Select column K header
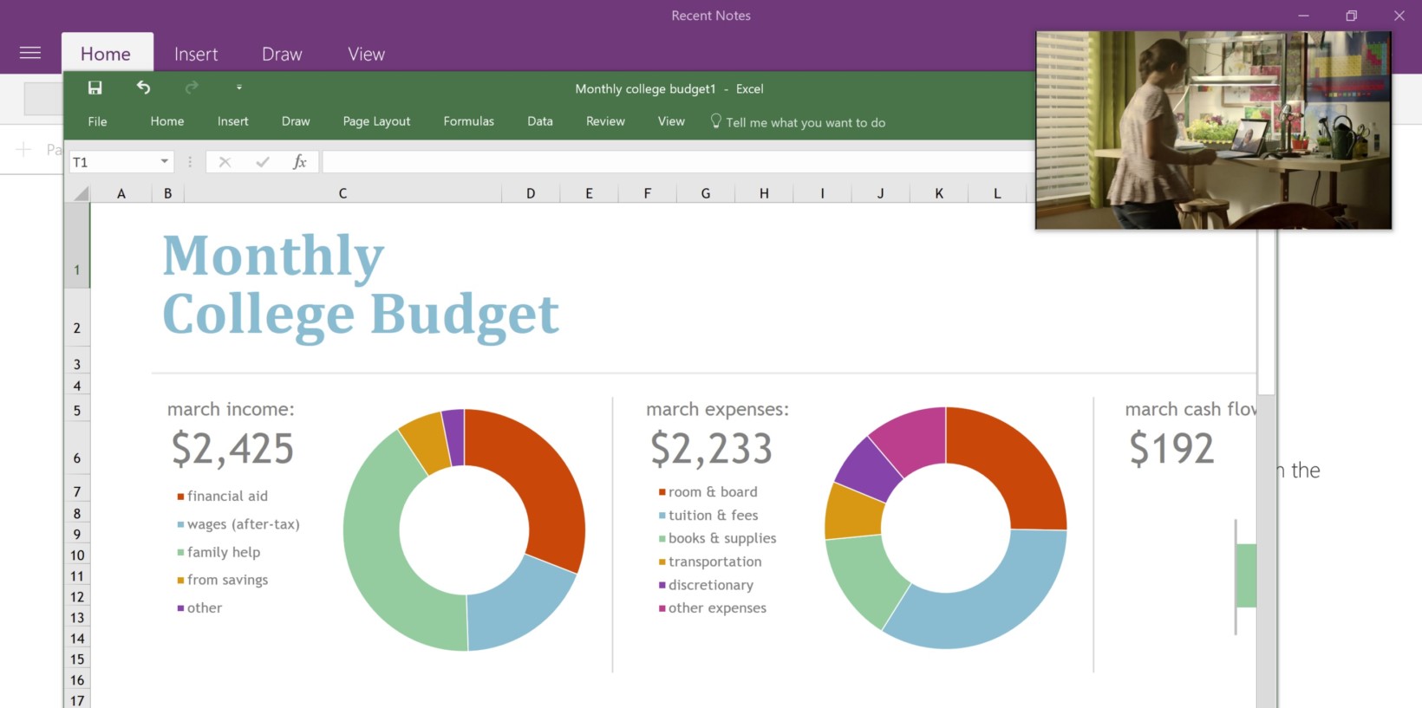This screenshot has width=1422, height=708. point(939,193)
